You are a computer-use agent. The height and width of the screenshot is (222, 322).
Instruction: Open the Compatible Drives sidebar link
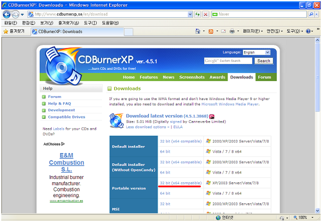(x=67, y=117)
